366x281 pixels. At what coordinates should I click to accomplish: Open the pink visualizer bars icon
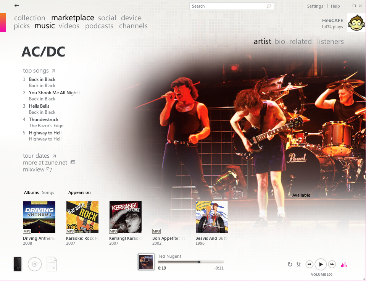pos(344,265)
